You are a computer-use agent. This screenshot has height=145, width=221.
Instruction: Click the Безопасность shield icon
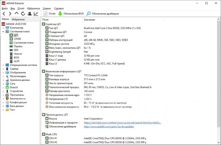pos(7,99)
